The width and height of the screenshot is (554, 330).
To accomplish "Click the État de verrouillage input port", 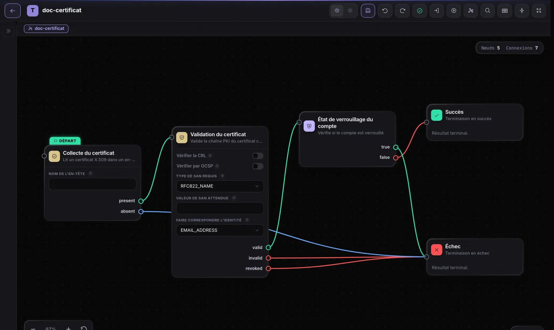I will point(299,122).
